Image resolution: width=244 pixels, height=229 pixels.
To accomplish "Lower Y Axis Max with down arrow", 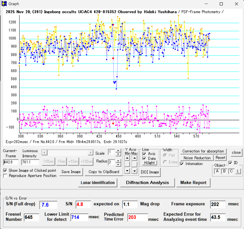I will click(x=135, y=170).
